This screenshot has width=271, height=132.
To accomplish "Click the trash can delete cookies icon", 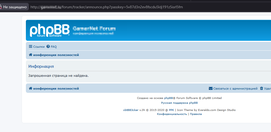I will pos(261,88).
